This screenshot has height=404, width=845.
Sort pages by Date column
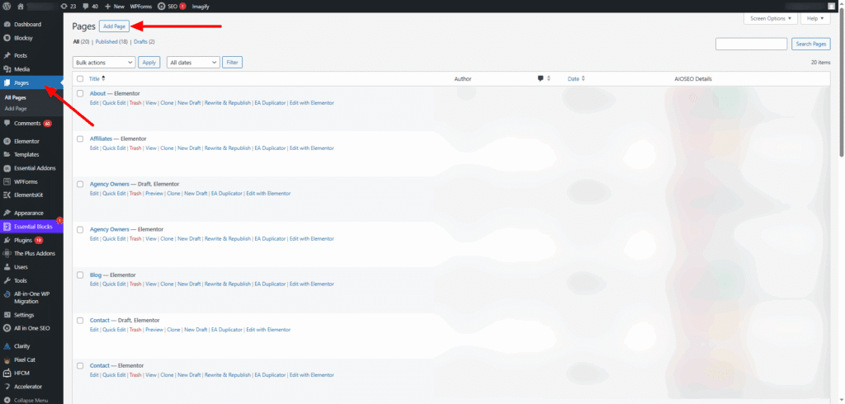click(x=576, y=78)
